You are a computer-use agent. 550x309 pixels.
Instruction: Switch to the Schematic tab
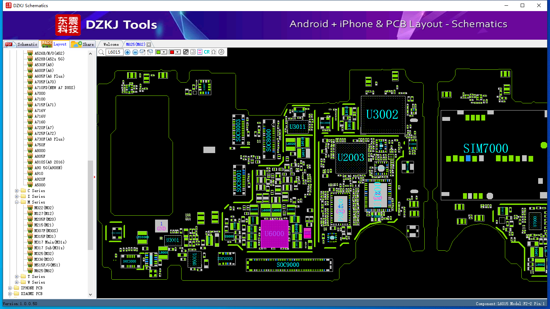[21, 44]
